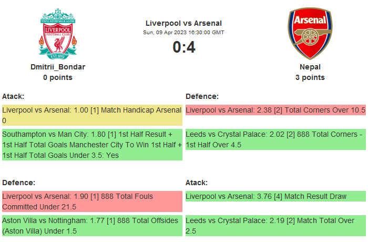Select the Total Fouls Committed Under 21.5 bet

[91, 201]
